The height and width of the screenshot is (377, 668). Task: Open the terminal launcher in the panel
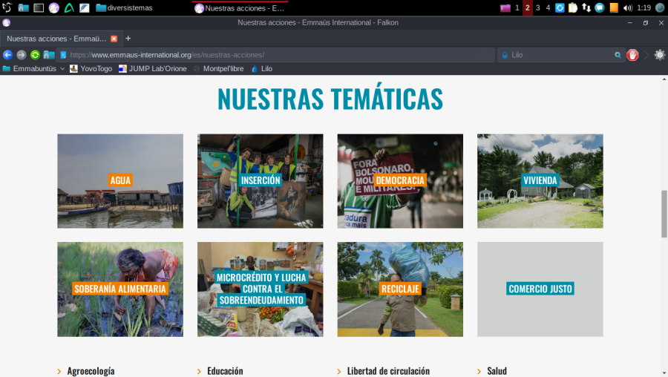(39, 8)
